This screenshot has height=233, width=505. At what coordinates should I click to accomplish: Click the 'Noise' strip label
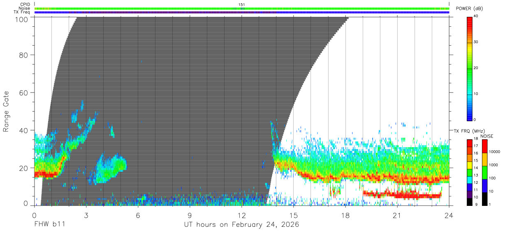click(25, 8)
